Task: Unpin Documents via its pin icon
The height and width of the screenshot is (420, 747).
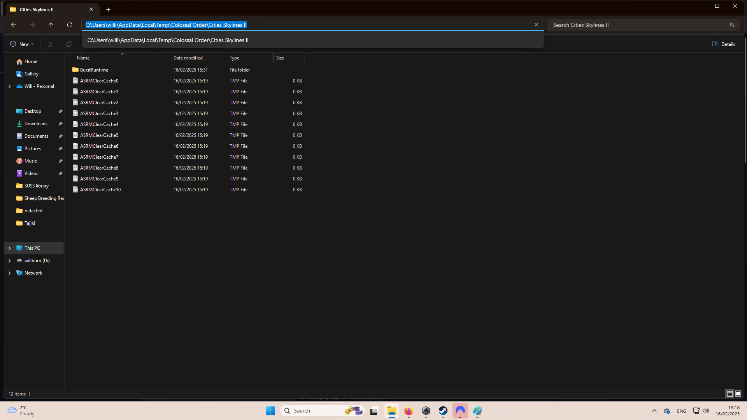Action: (60, 136)
